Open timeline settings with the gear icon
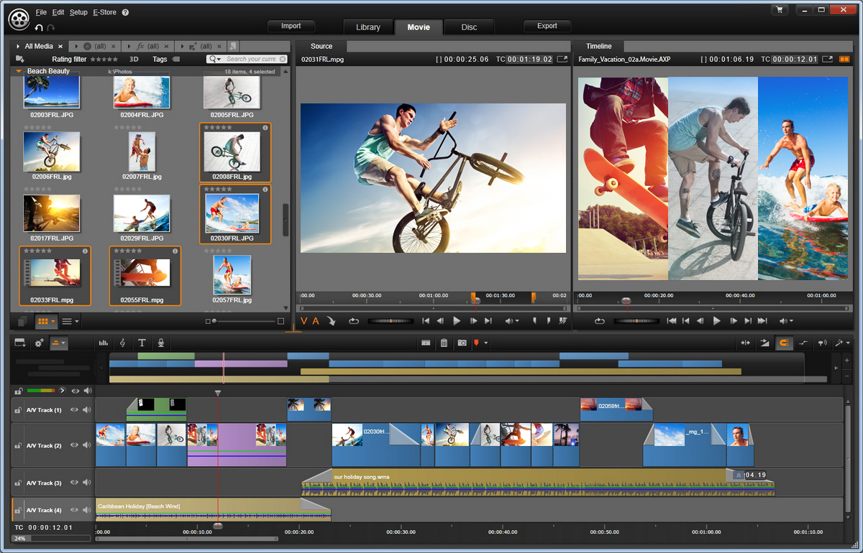863x553 pixels. click(x=38, y=343)
